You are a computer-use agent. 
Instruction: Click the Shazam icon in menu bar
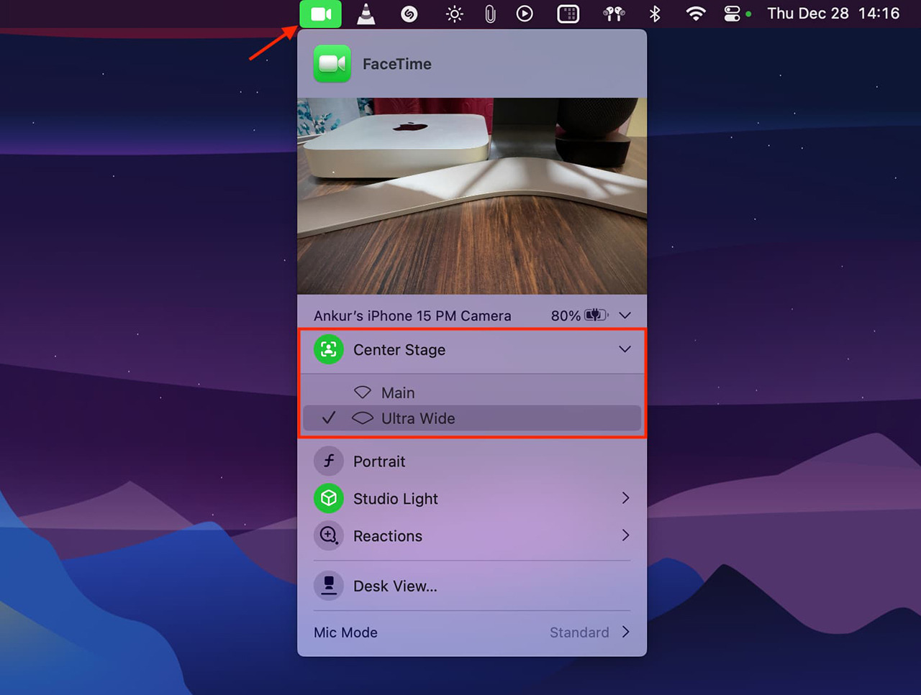pos(409,14)
